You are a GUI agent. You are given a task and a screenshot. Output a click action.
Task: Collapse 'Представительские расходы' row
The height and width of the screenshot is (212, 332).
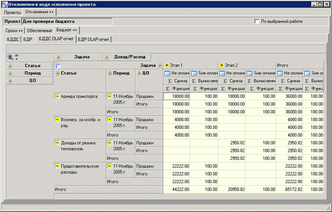tap(57, 166)
